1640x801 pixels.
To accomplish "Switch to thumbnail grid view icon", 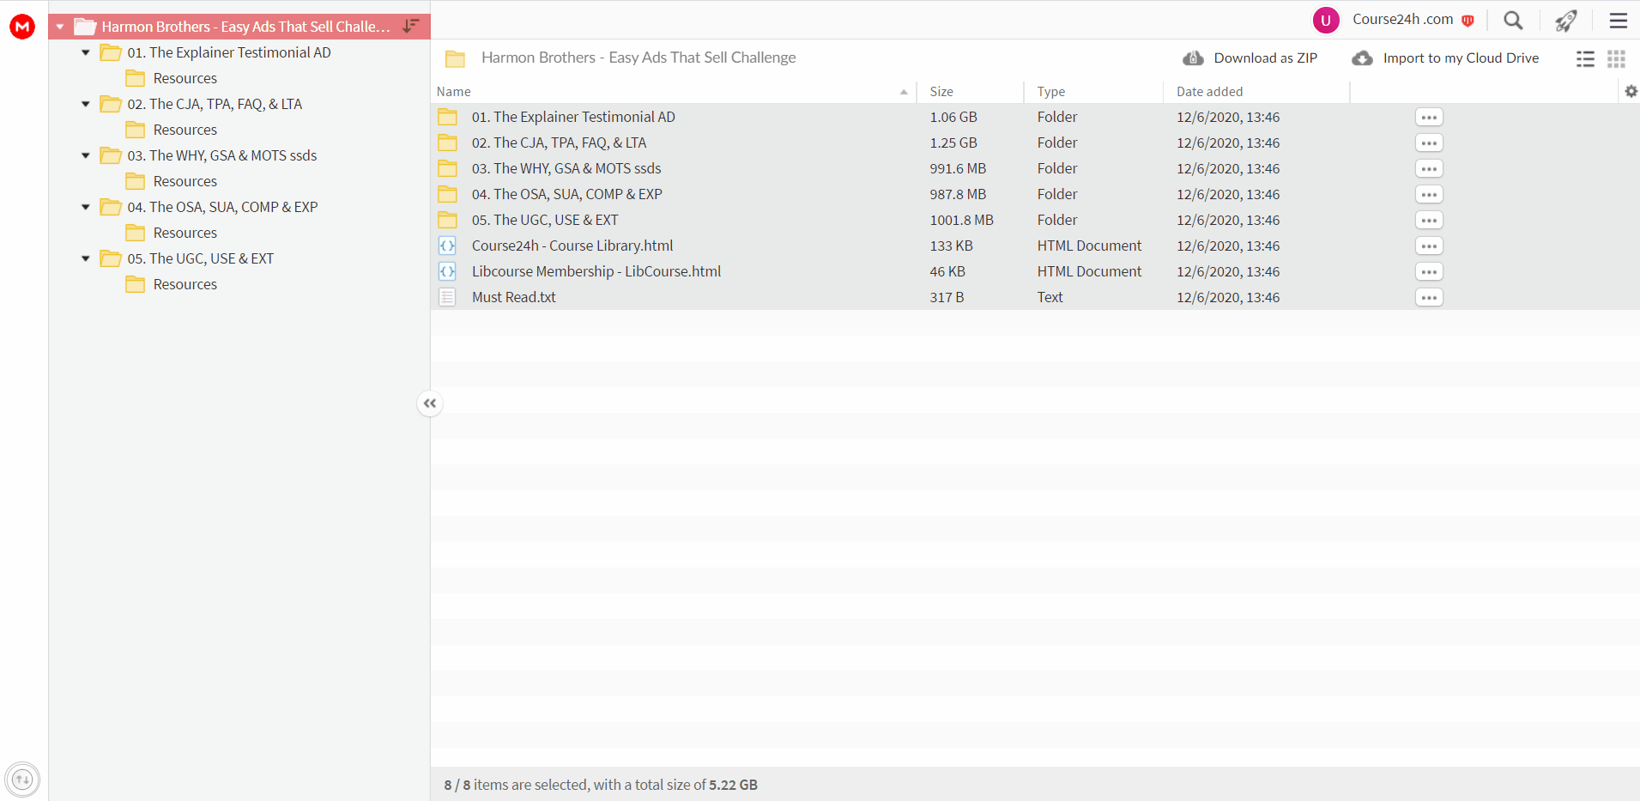I will pyautogui.click(x=1616, y=58).
